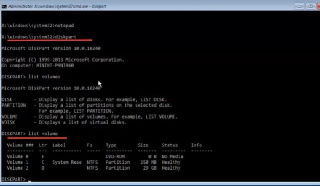
Task: Click the 'Label' column header
Action: click(x=59, y=145)
